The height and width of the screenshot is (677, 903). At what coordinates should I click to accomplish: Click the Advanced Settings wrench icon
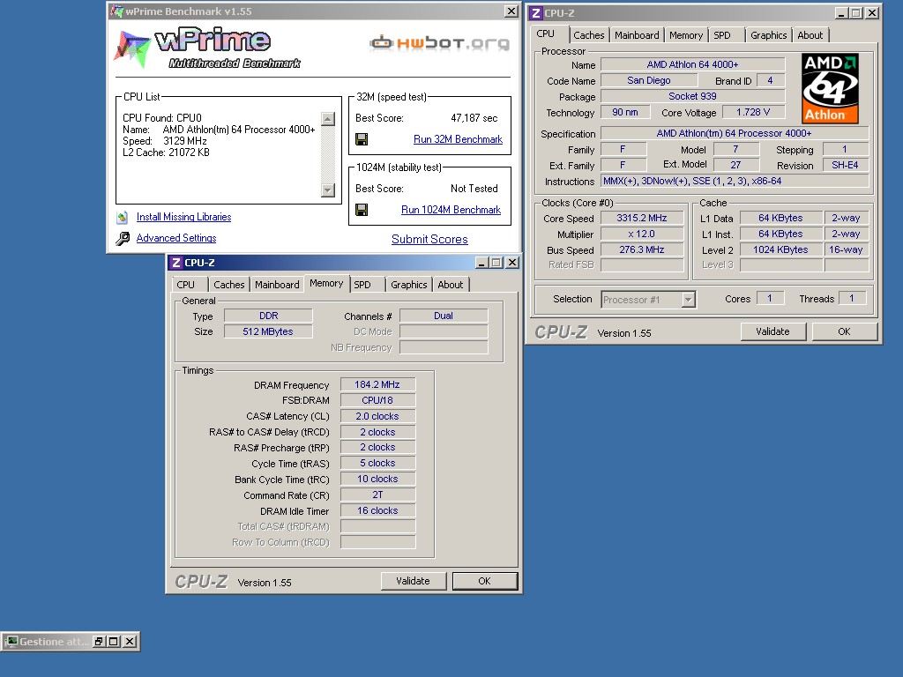pos(123,238)
